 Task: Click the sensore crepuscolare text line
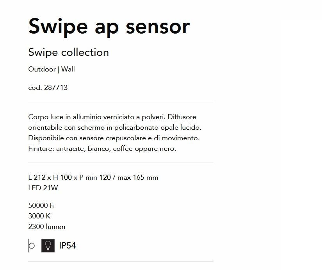pyautogui.click(x=114, y=138)
